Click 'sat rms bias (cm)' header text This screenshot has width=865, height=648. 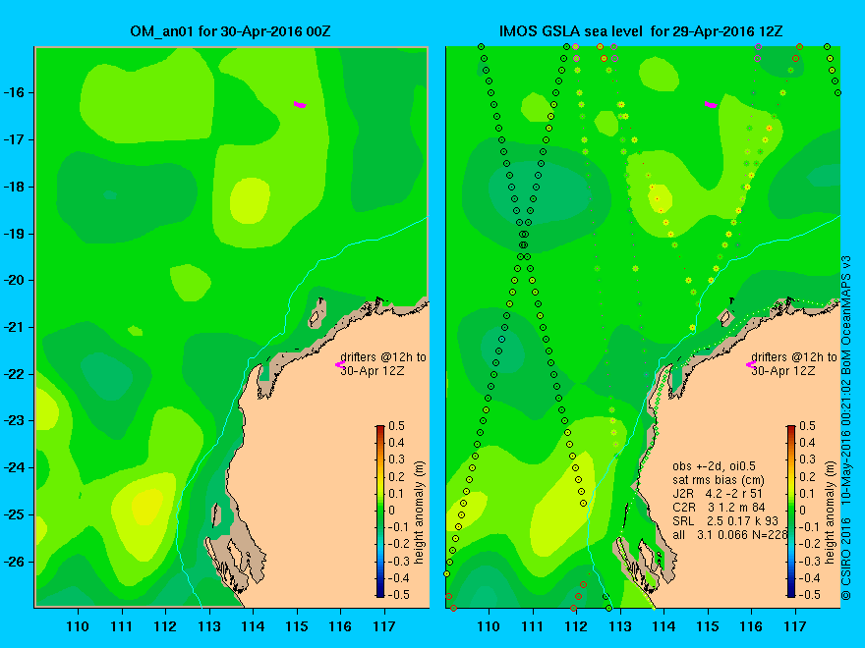pos(719,480)
